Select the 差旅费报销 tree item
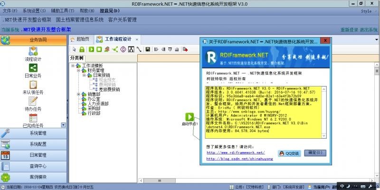 109,89
